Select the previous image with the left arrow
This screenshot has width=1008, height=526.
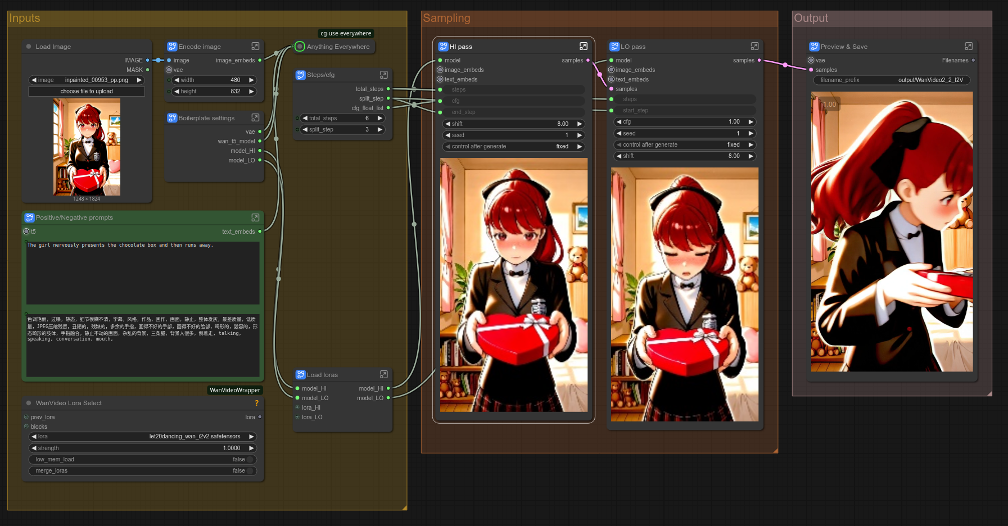click(34, 80)
